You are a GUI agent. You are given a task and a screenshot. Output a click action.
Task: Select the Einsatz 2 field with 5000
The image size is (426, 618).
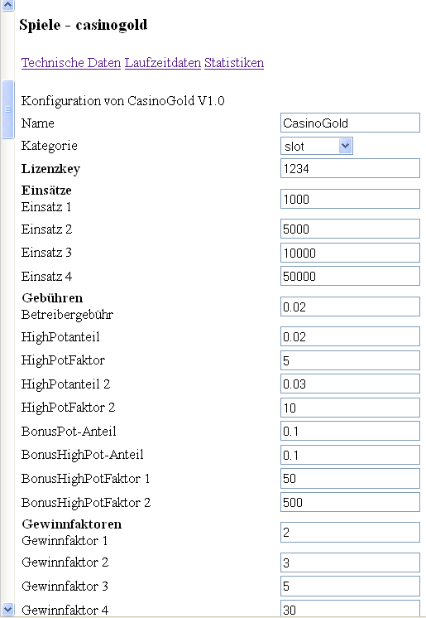coord(350,229)
